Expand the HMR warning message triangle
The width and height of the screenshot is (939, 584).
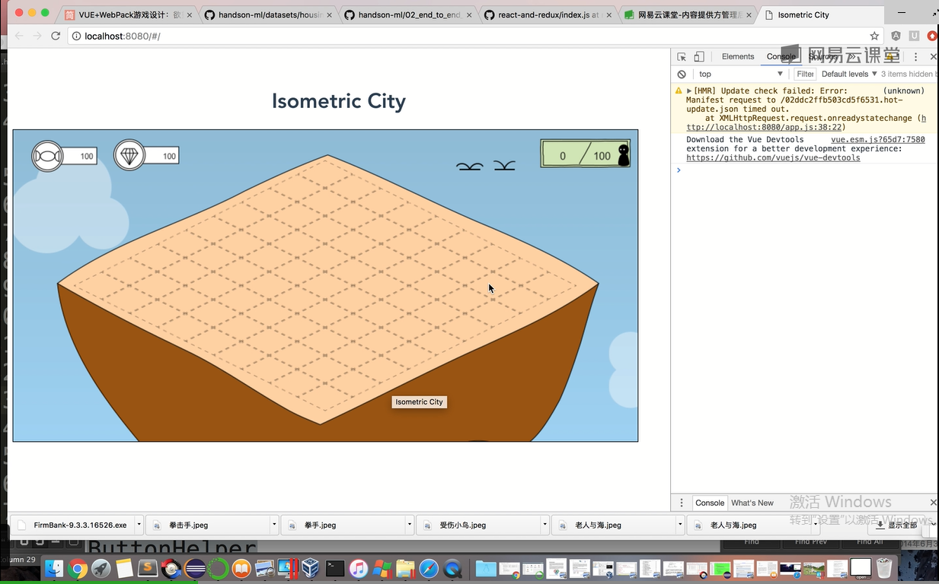point(689,91)
